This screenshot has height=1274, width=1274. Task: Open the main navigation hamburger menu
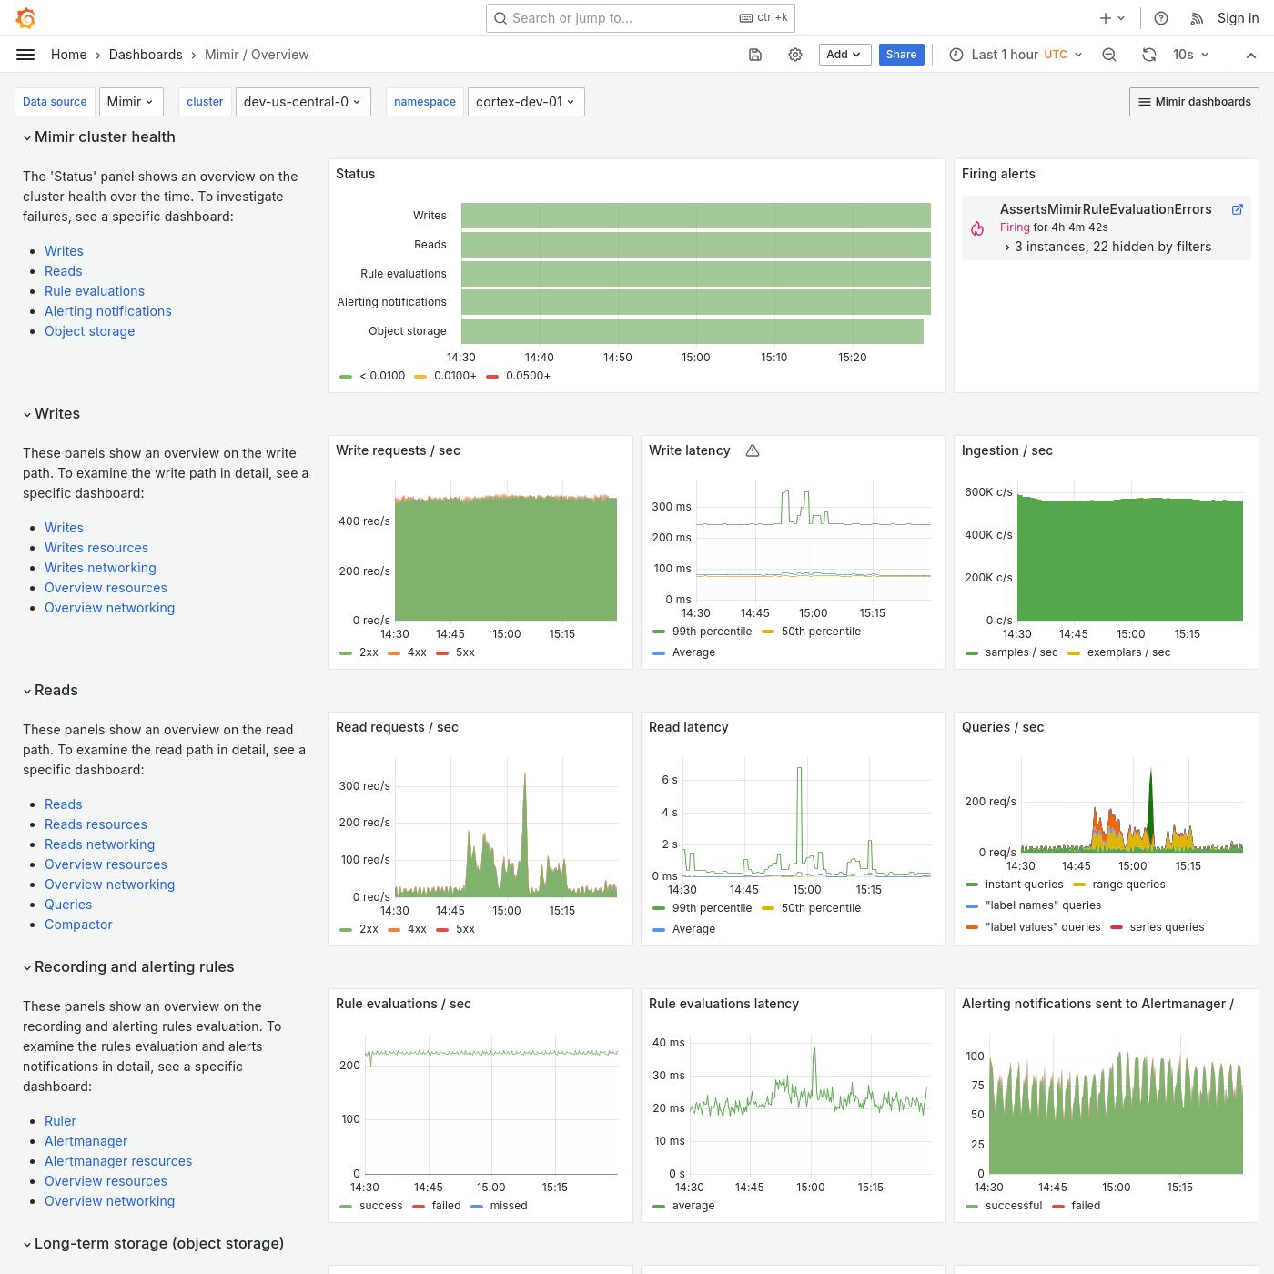pos(25,54)
